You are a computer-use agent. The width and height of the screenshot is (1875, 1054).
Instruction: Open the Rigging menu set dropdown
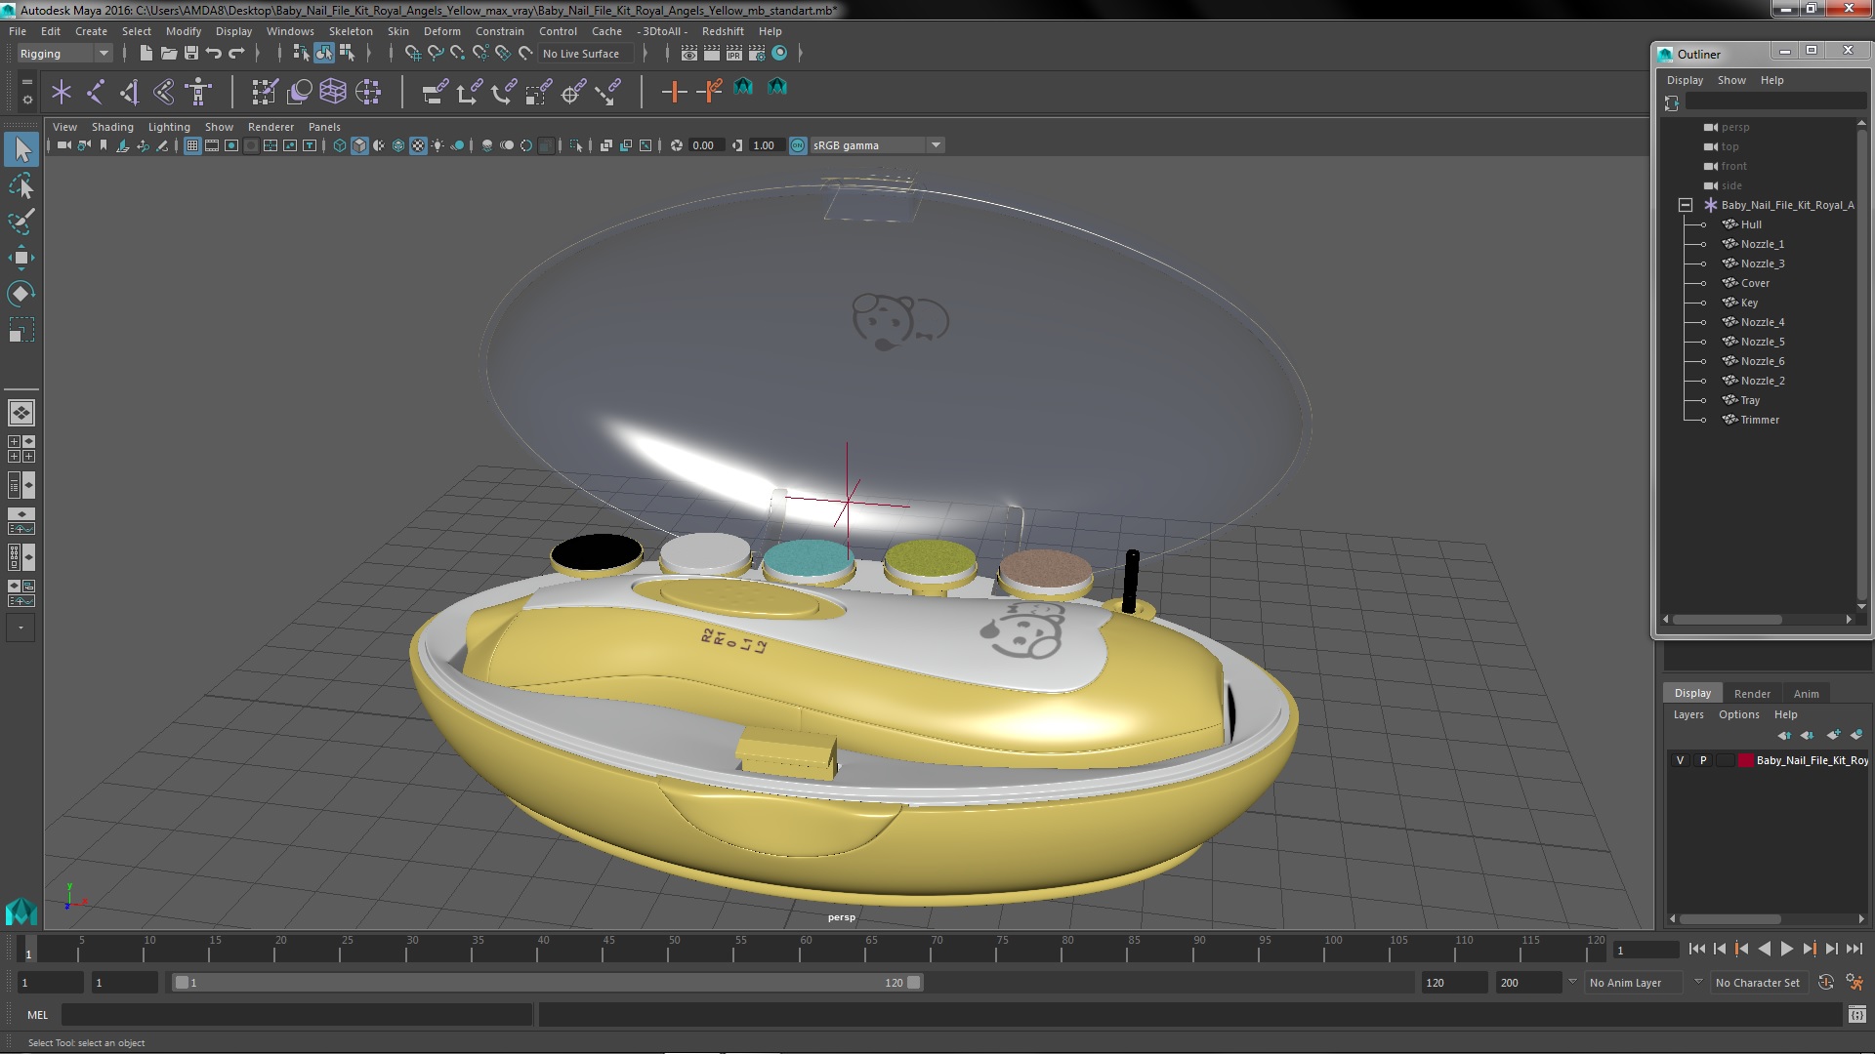click(64, 54)
